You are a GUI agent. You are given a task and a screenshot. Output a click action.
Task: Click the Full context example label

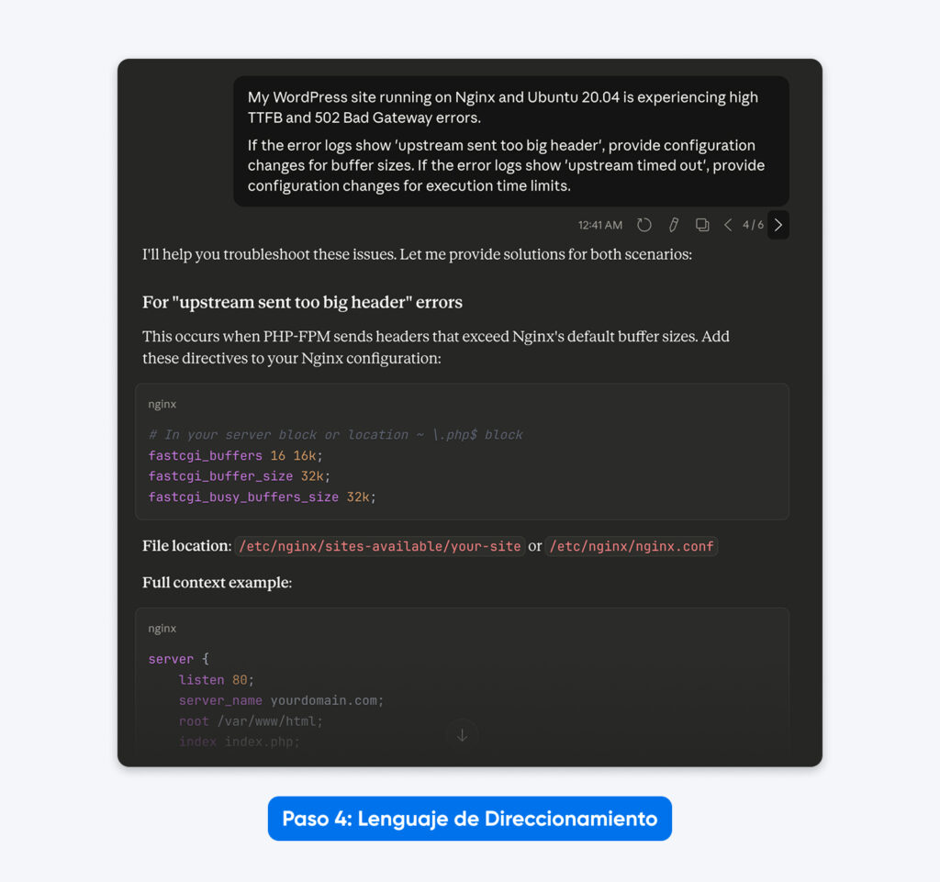217,583
